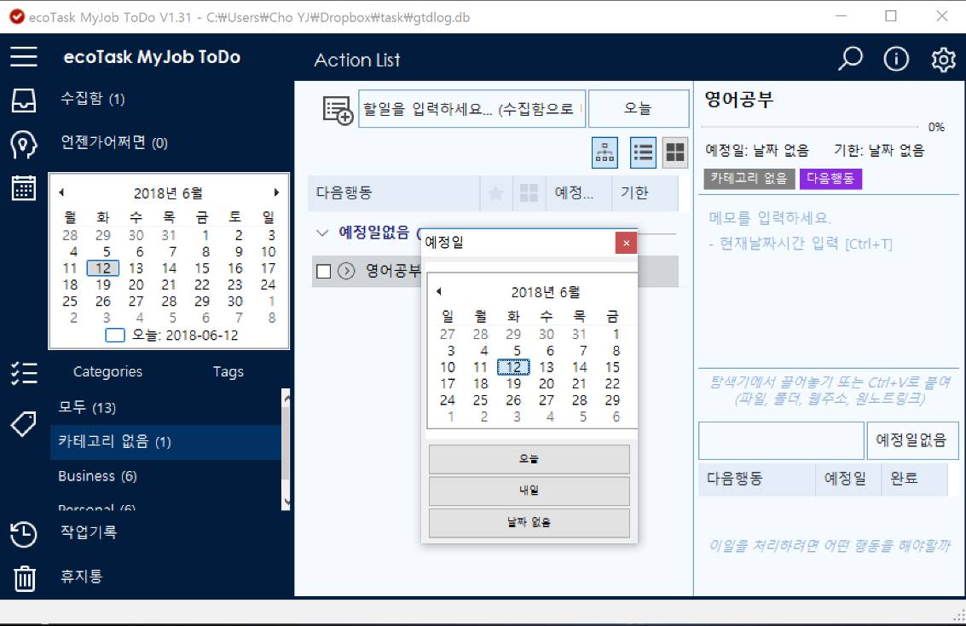Switch to grid tile view icon
The width and height of the screenshot is (966, 626).
coord(675,152)
